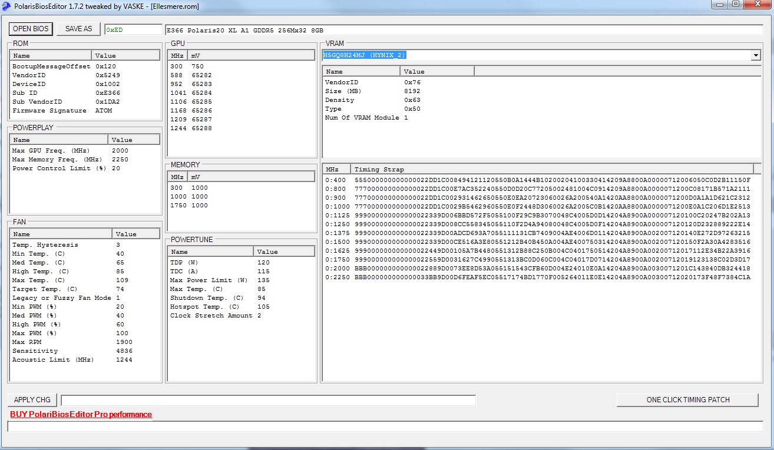Click the SAVE AS button

(78, 29)
